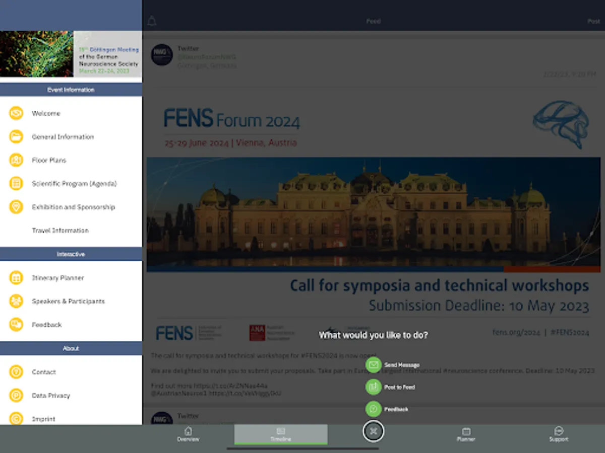Tap the About section header

point(71,348)
